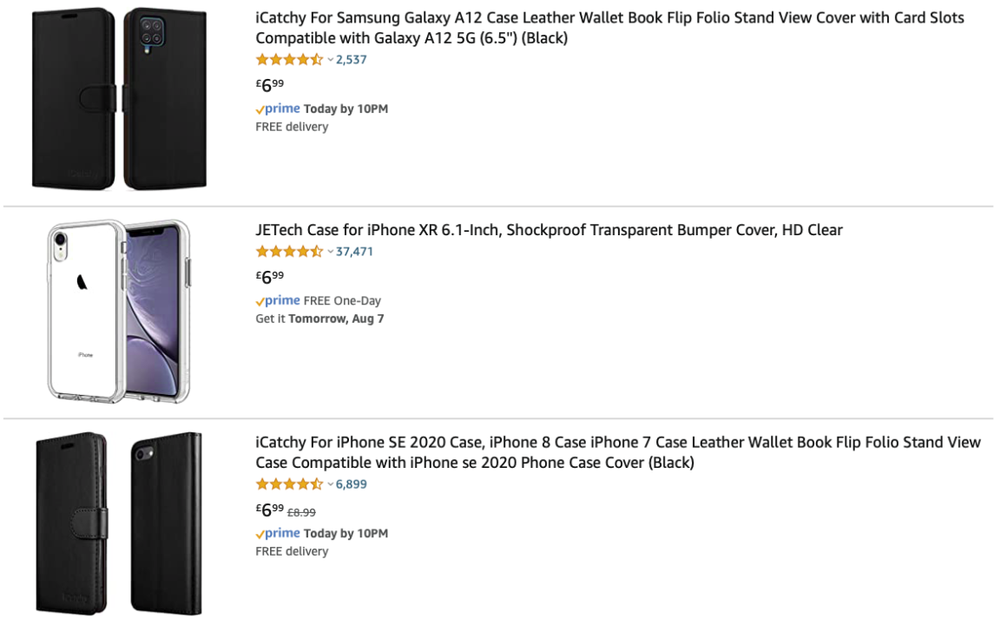
Task: Click the Prime badge on Galaxy A12 listing
Action: tap(278, 109)
